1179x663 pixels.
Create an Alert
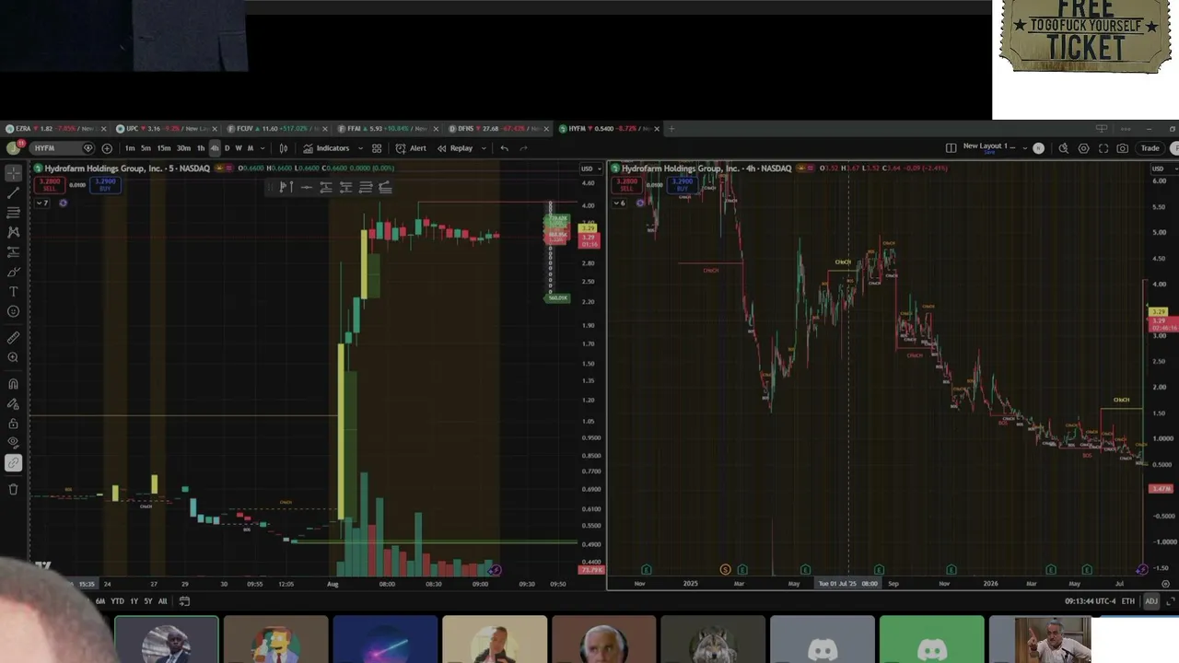411,148
